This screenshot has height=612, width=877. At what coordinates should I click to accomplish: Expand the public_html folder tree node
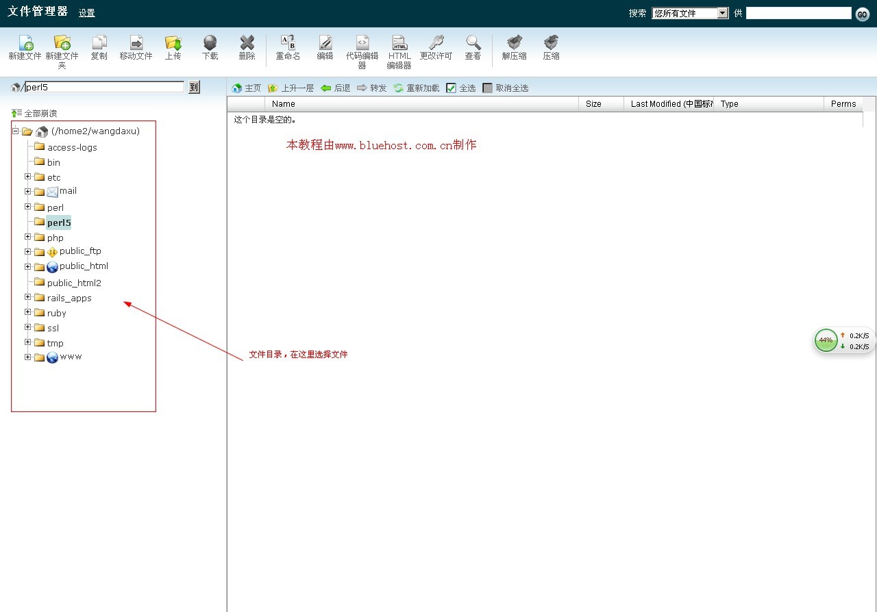tap(28, 267)
